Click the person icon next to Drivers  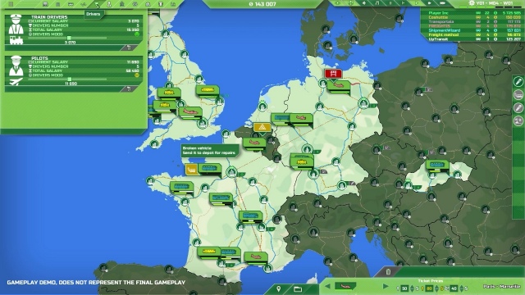109,4
